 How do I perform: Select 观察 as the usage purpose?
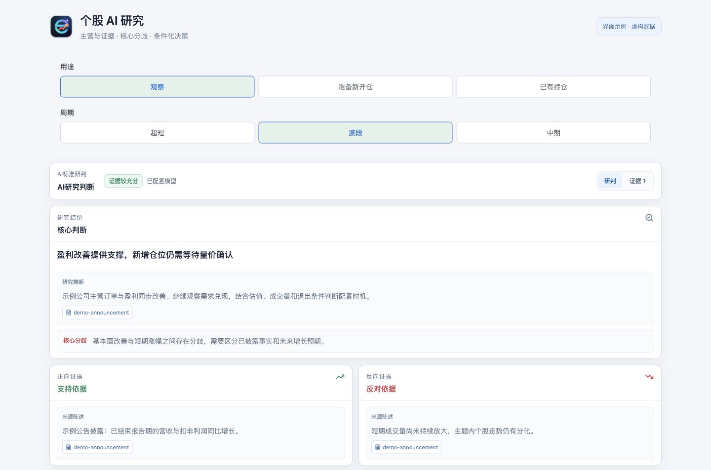[x=157, y=87]
